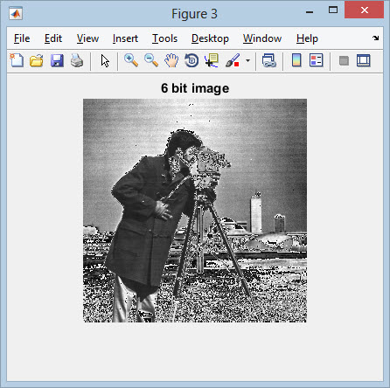The width and height of the screenshot is (390, 388).
Task: Expand the brush color dropdown arrow
Action: click(x=247, y=60)
